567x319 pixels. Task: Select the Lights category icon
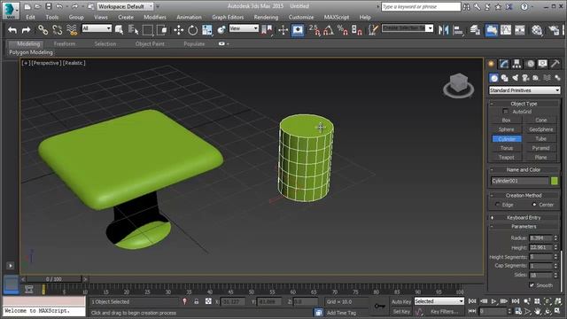pos(515,78)
